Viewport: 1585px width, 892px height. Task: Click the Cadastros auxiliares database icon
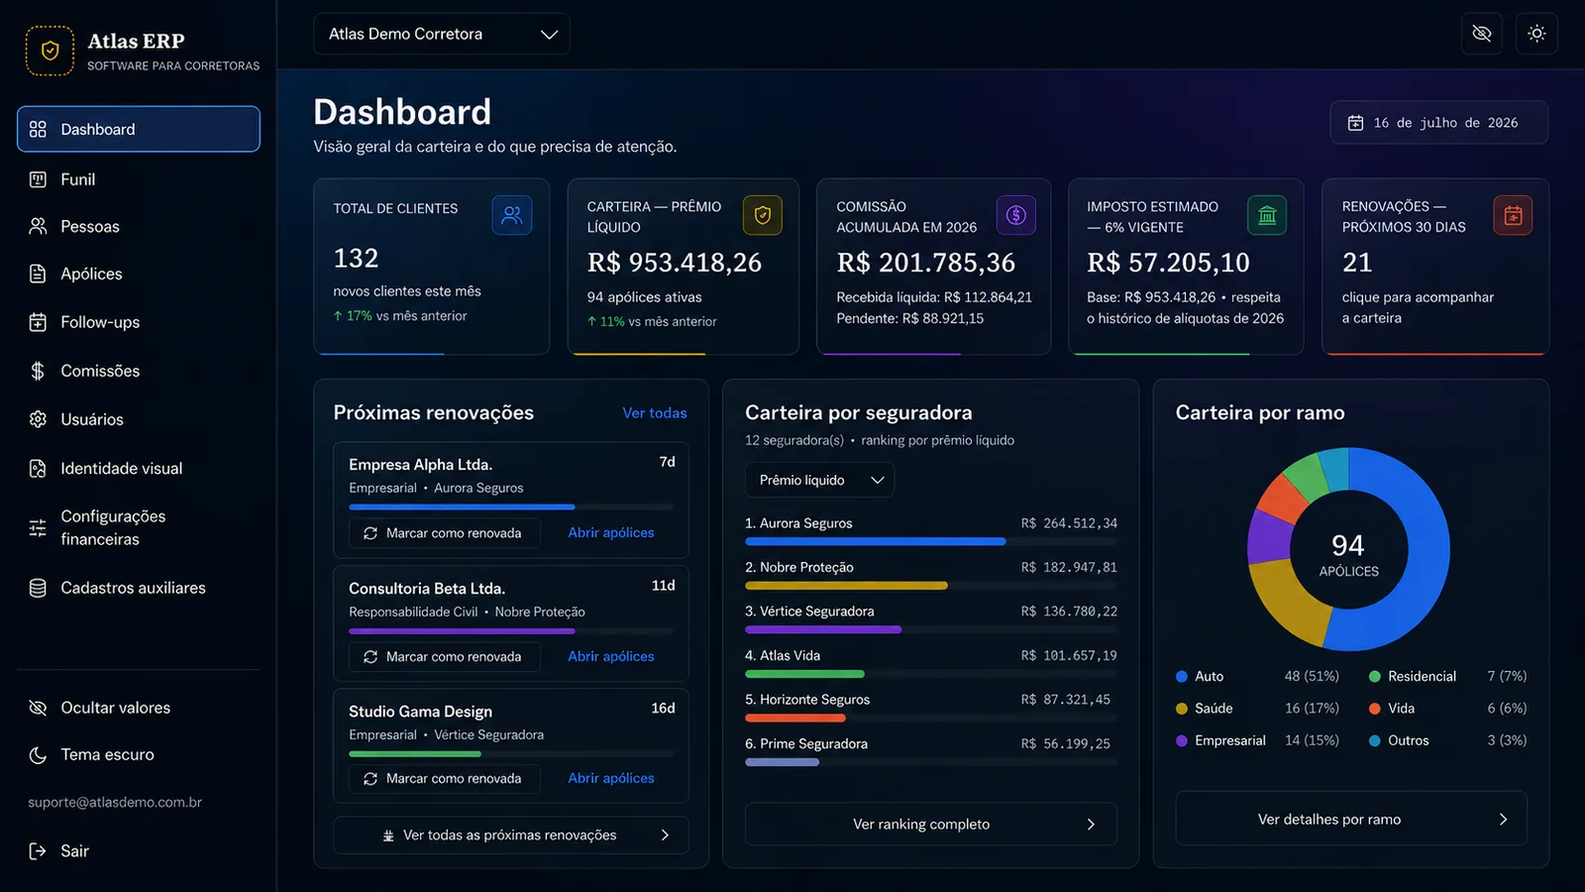pos(38,588)
